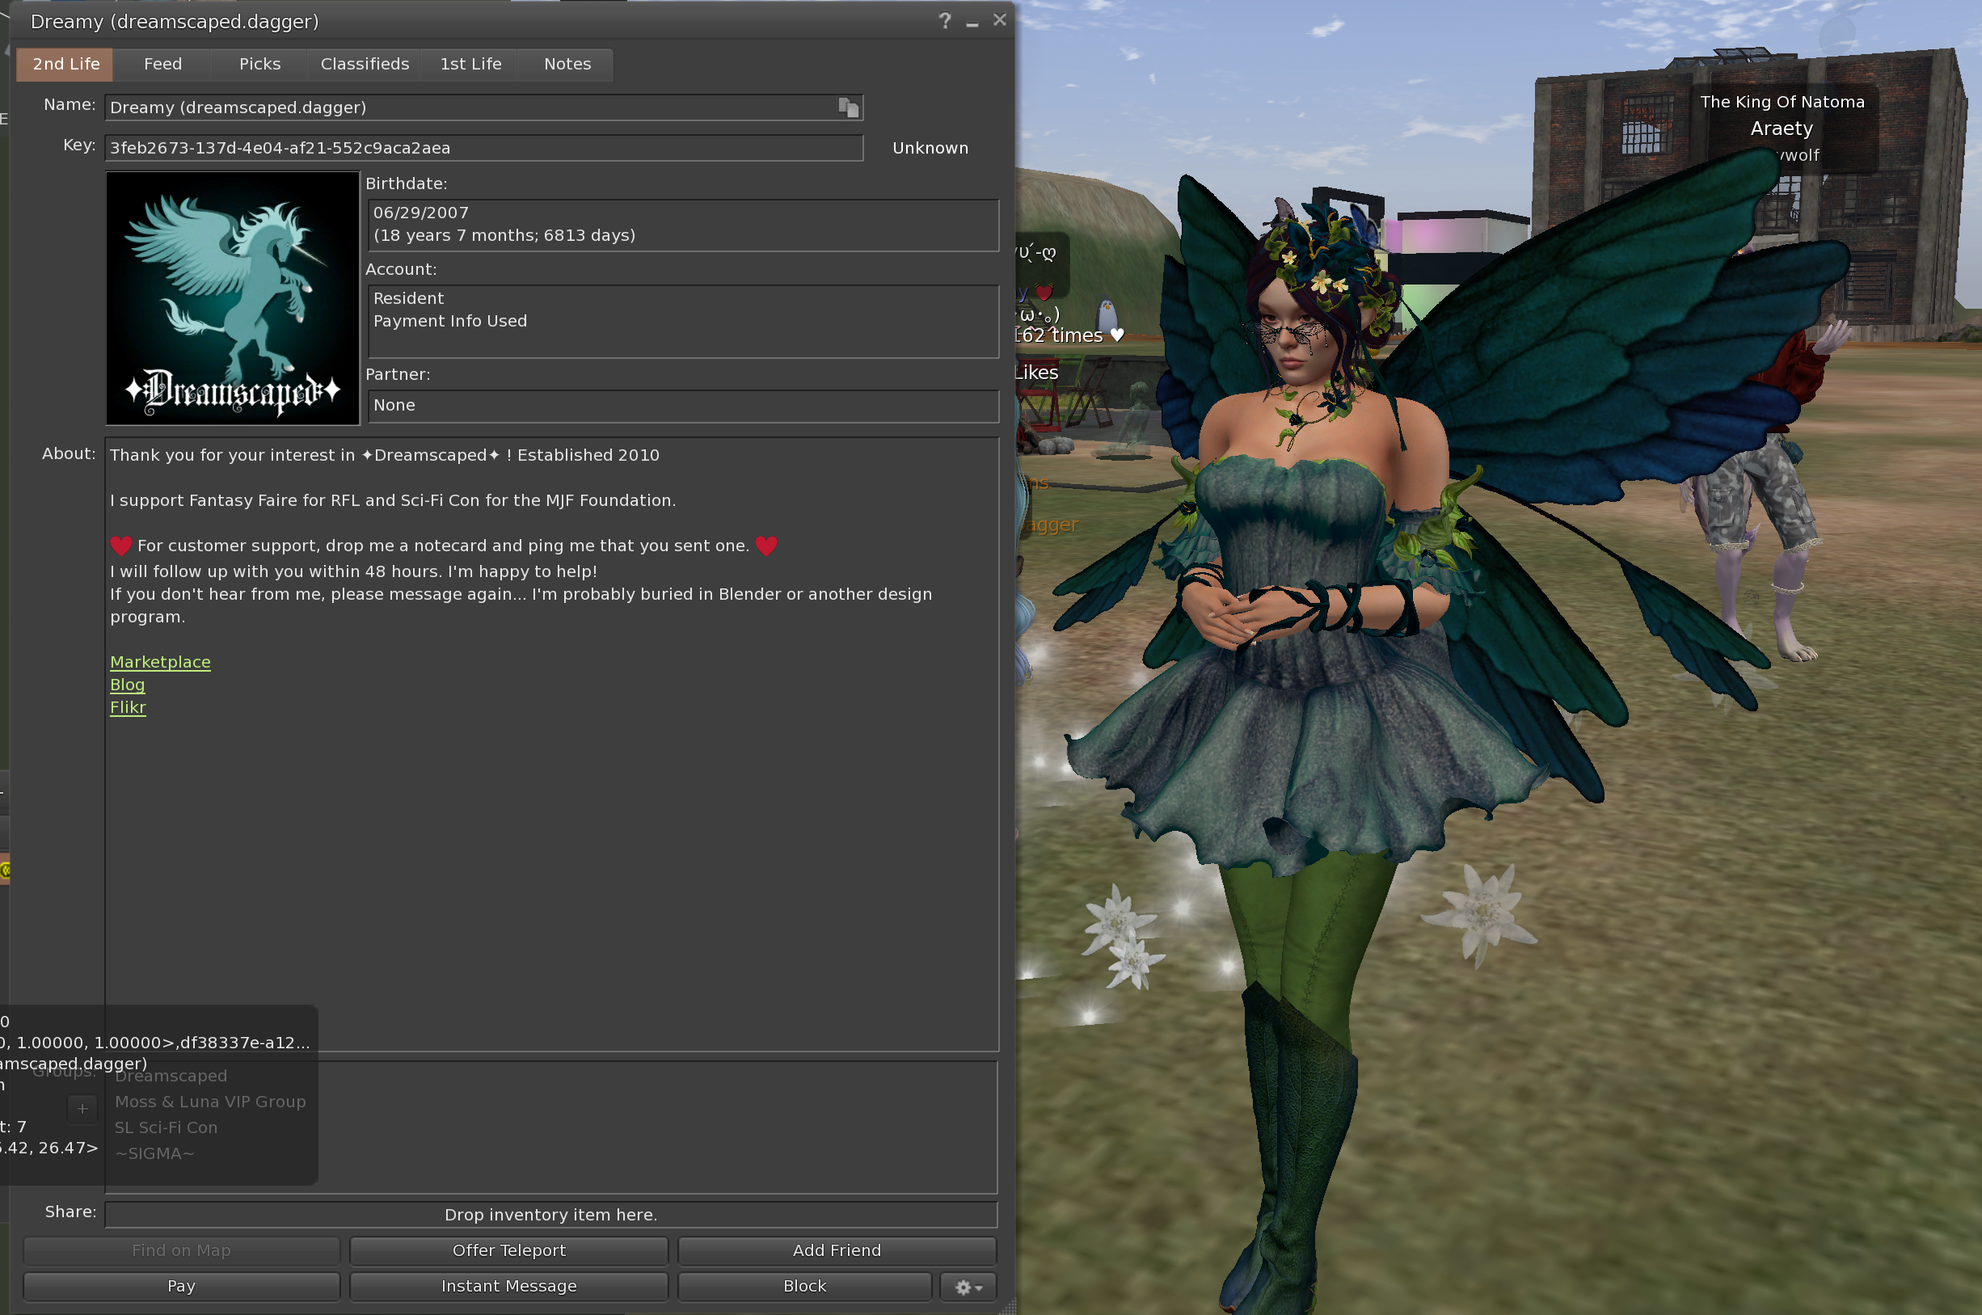Switch to the Feed tab
This screenshot has height=1315, width=1982.
[162, 65]
